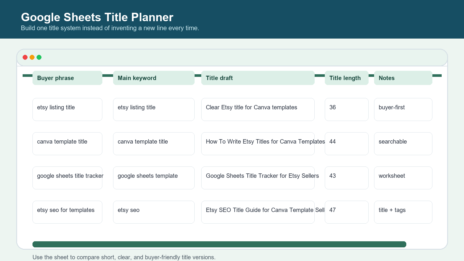Select the Notes column header
Viewport: 464px width, 261px height.
[403, 78]
